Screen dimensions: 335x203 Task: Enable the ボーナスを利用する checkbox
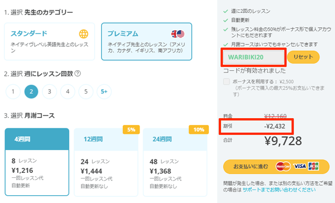coord(227,81)
